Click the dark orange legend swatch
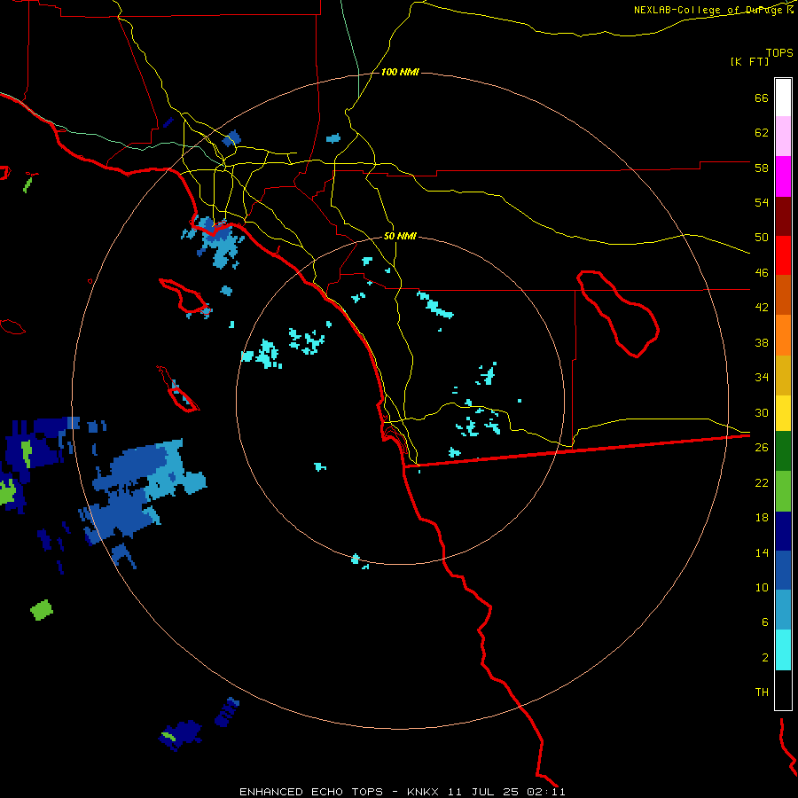 point(783,295)
